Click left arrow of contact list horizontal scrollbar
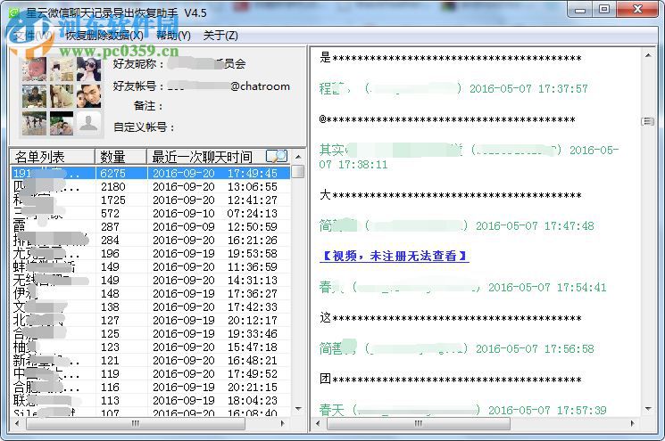Viewport: 665px width, 441px height. (x=17, y=423)
